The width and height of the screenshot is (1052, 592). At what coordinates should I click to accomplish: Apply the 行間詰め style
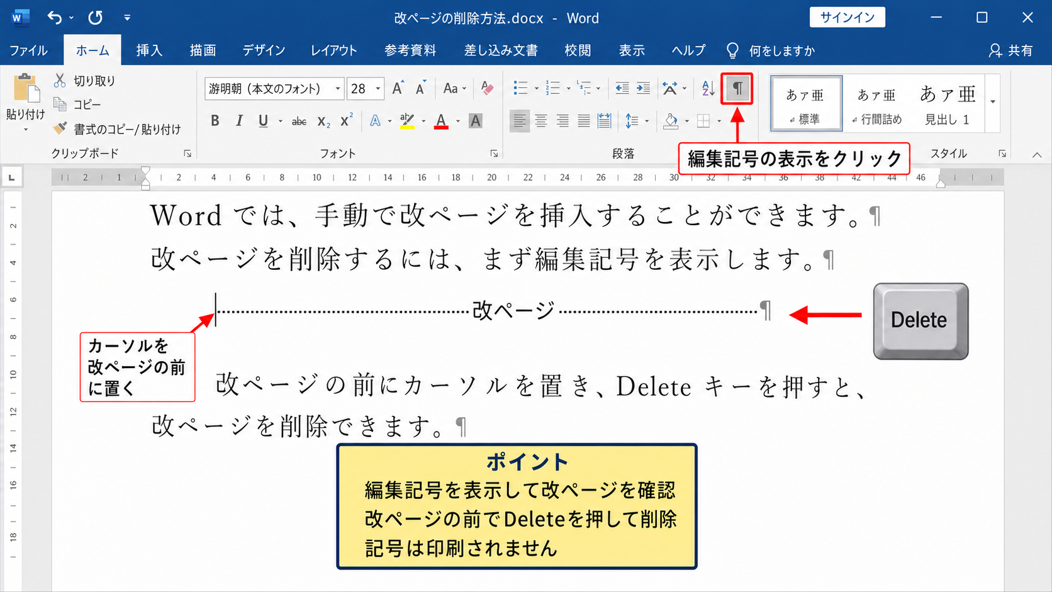click(x=877, y=104)
